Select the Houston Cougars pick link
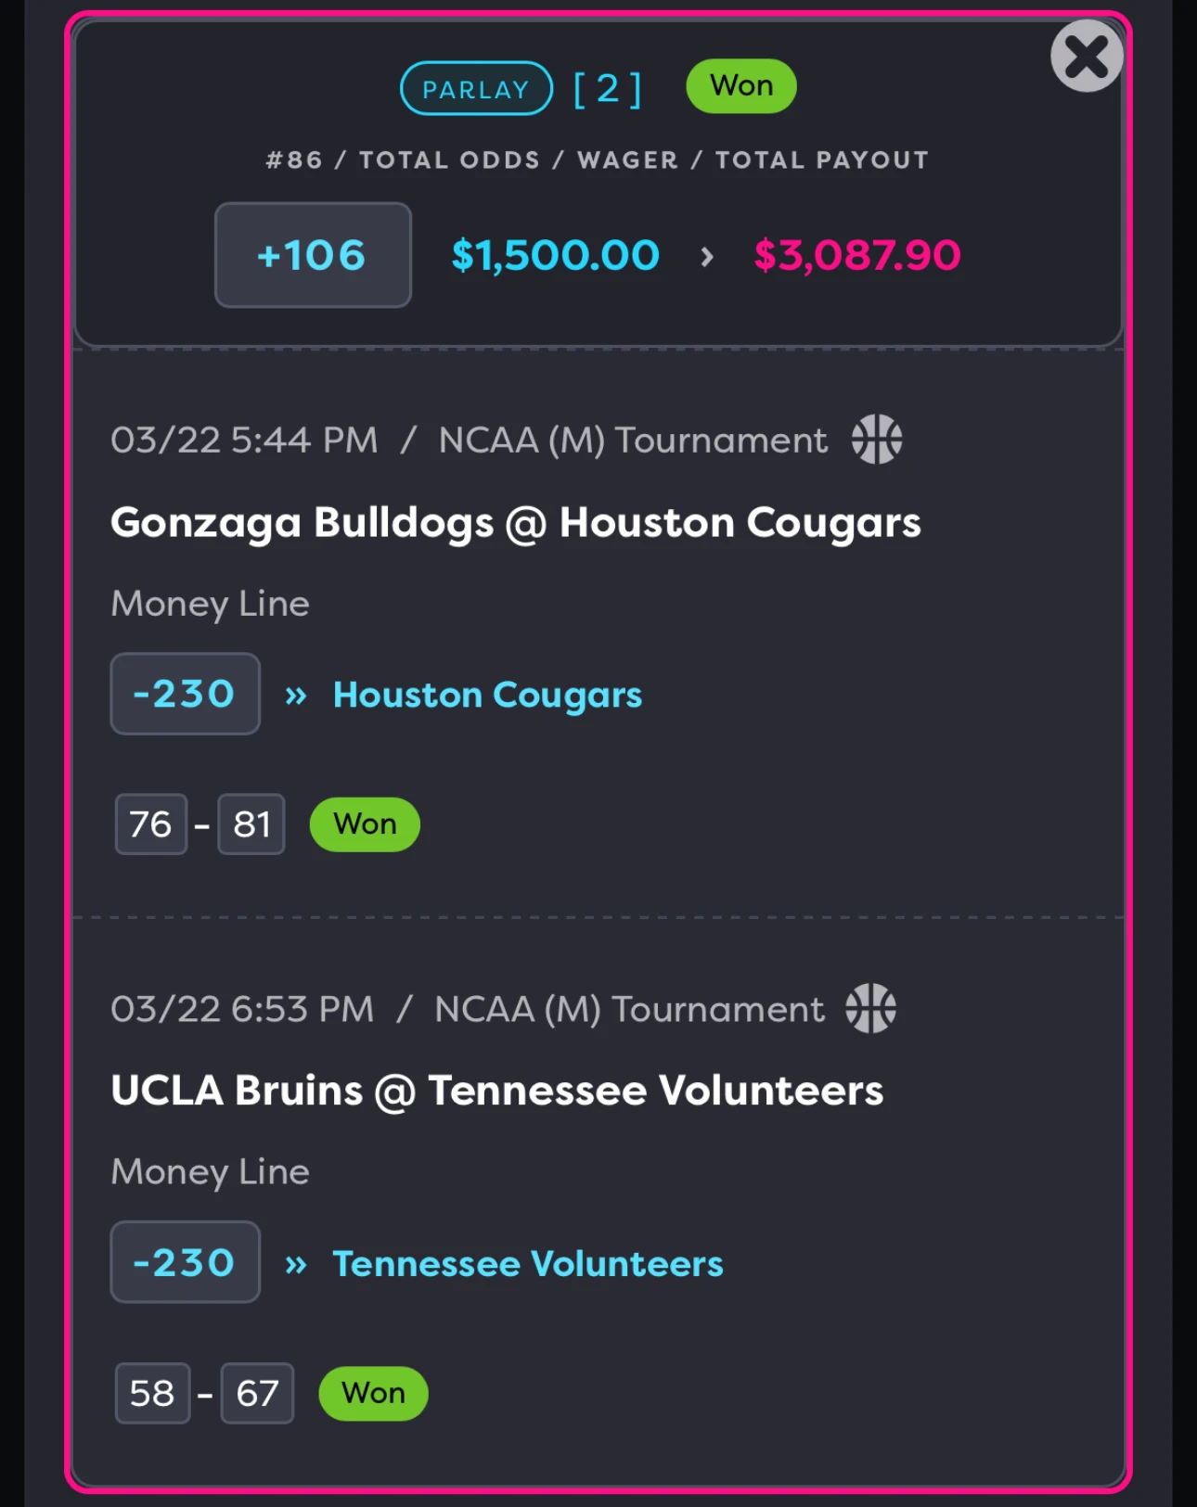Viewport: 1197px width, 1507px height. 487,696
